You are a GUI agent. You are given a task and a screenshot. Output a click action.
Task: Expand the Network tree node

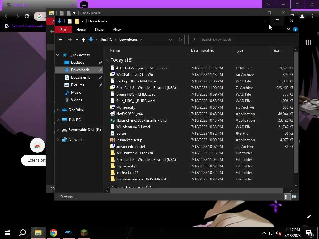(x=58, y=140)
